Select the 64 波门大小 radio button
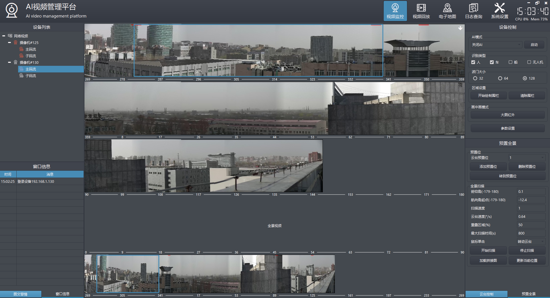The image size is (550, 298). [500, 78]
